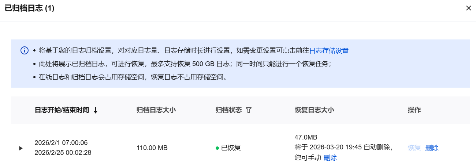The height and width of the screenshot is (168, 476).
Task: Click the end time 2026/2/25 00:02:28
Action: 63,153
